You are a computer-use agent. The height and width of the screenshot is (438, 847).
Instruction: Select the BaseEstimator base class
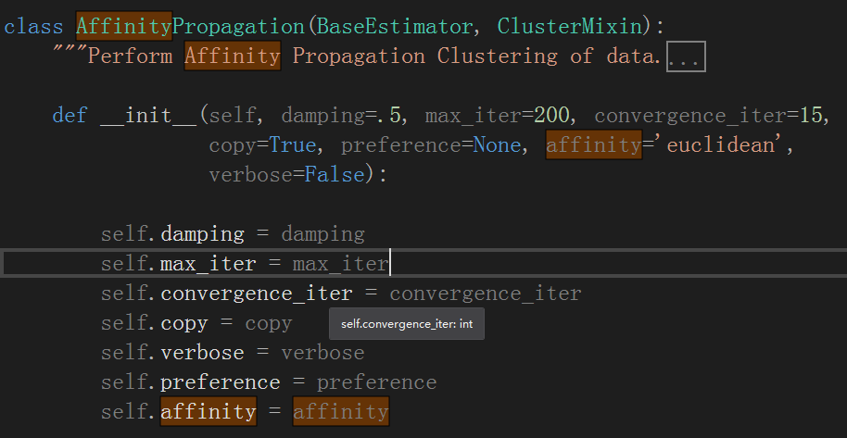click(394, 27)
